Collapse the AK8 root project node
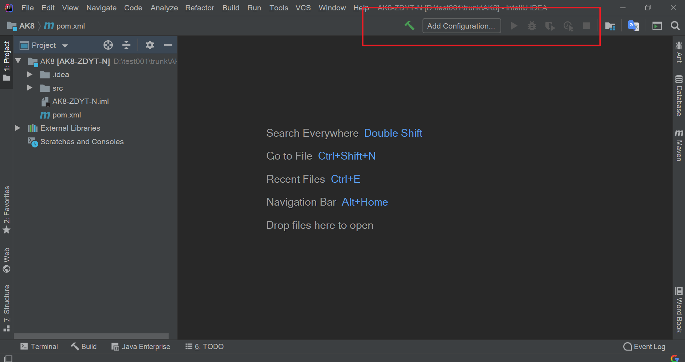Image resolution: width=685 pixels, height=362 pixels. point(18,61)
